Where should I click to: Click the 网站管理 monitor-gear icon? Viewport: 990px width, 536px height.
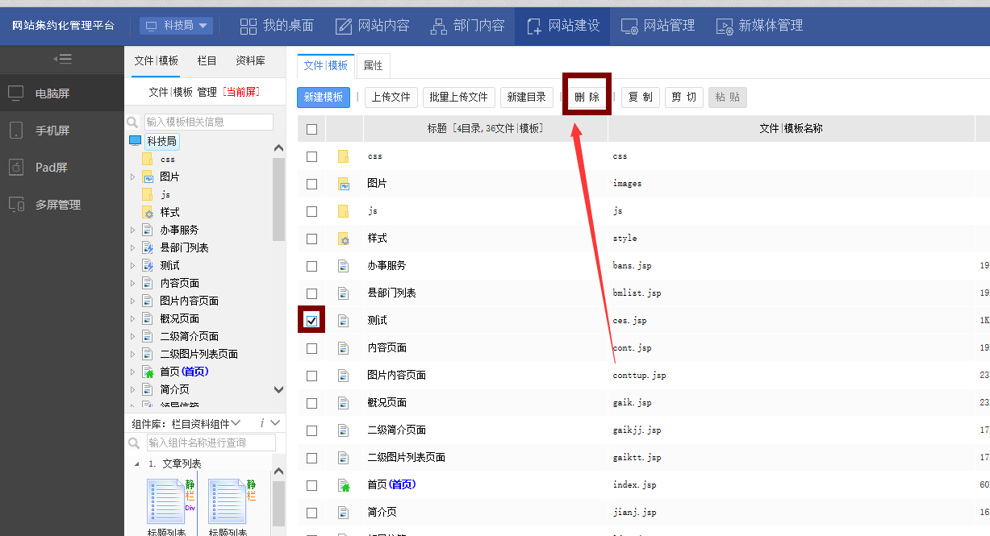tap(630, 26)
